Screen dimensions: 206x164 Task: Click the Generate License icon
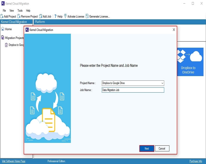87,16
